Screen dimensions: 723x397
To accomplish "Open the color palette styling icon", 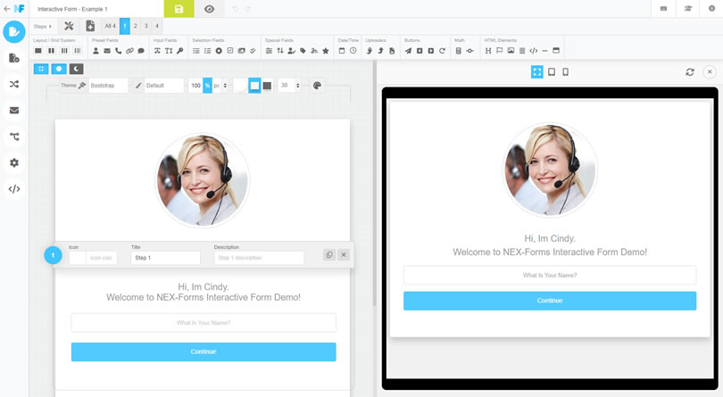I will (x=317, y=86).
